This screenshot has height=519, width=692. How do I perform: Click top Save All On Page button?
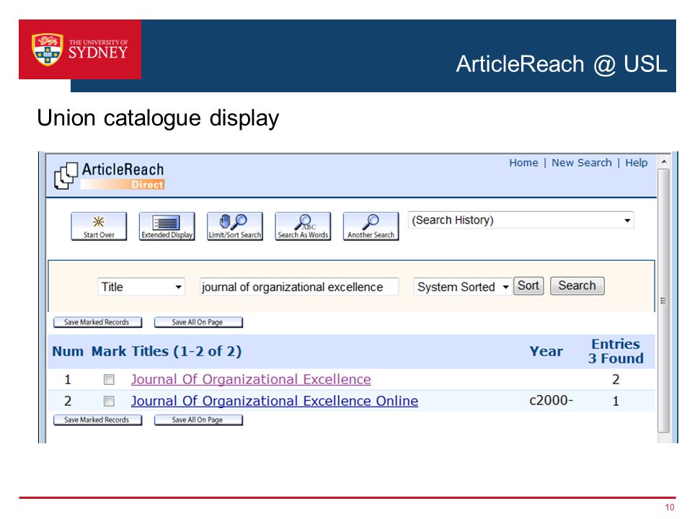pos(198,322)
